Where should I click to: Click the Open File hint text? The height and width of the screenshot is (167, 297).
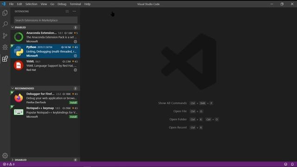(x=180, y=111)
